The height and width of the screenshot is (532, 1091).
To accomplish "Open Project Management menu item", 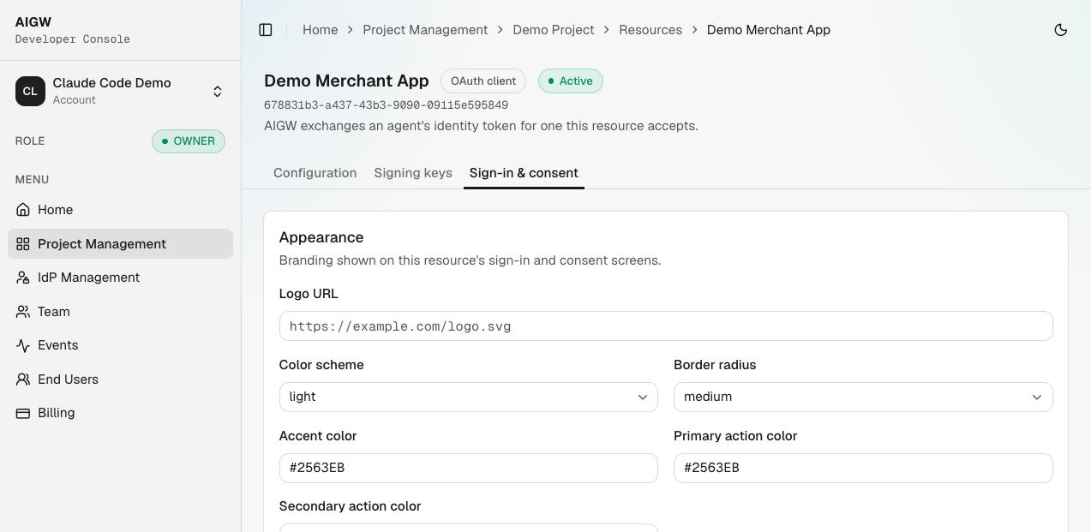I will pyautogui.click(x=120, y=244).
